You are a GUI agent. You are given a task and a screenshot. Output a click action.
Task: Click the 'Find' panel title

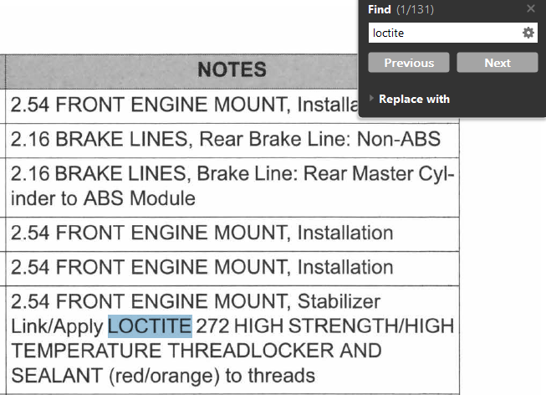tap(379, 9)
